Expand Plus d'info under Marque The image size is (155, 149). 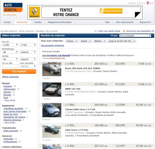coord(10,100)
